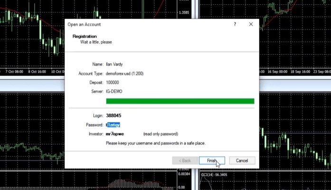
Task: Click the read only password note
Action: pos(161,134)
